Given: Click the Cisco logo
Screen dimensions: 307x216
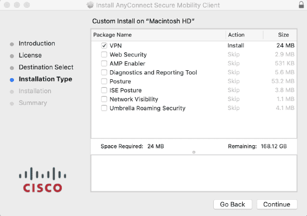Looking at the screenshot, I should coord(42,180).
